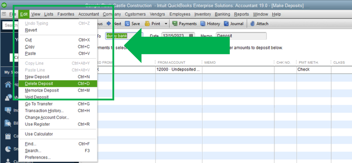This screenshot has height=163, width=352.
Task: Click the Income Tracker sidebar icon
Action: coord(8,110)
